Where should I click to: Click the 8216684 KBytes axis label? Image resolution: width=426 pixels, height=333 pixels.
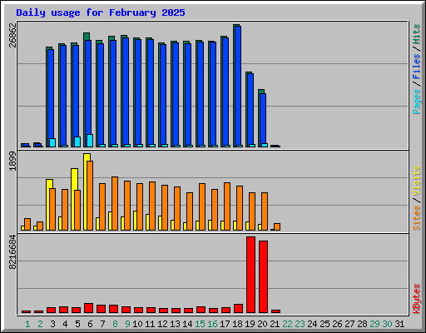[12, 251]
